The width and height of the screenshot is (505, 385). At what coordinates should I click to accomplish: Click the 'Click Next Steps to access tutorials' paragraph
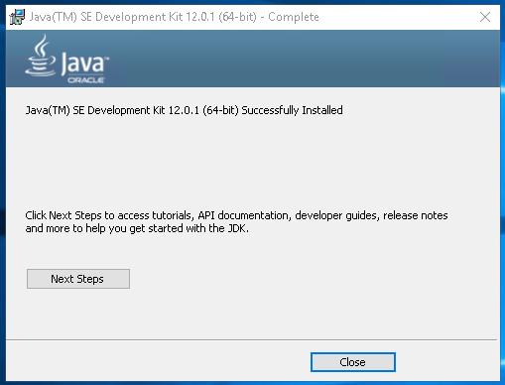pyautogui.click(x=236, y=221)
